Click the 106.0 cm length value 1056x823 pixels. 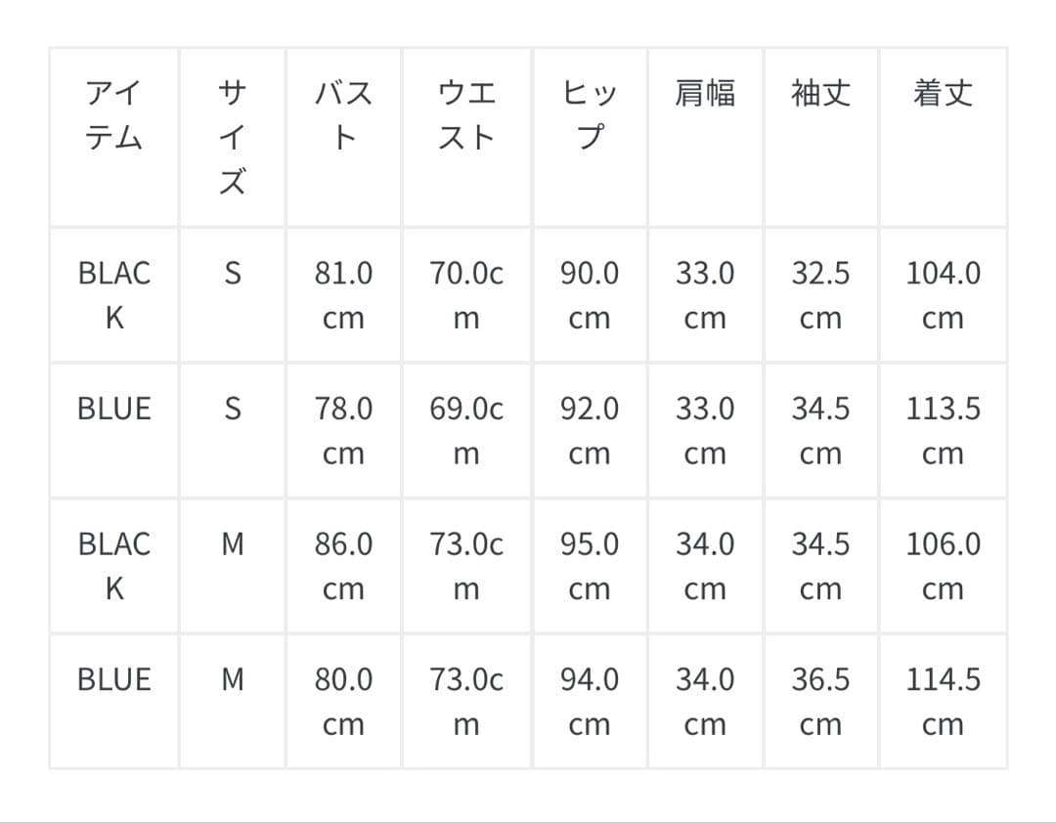pos(943,566)
